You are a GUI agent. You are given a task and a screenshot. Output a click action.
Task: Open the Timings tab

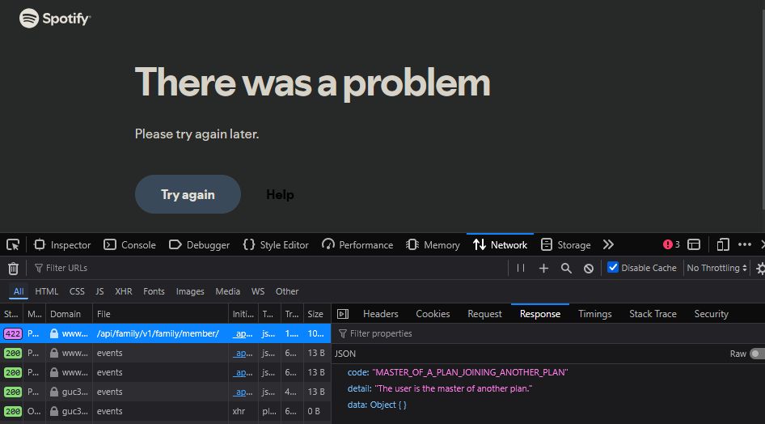[x=594, y=314]
